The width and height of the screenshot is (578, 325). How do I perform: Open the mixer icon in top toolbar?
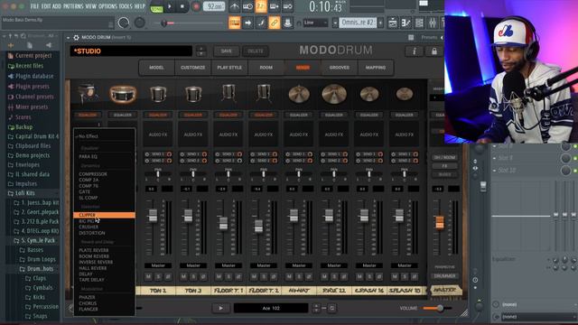tap(433, 23)
